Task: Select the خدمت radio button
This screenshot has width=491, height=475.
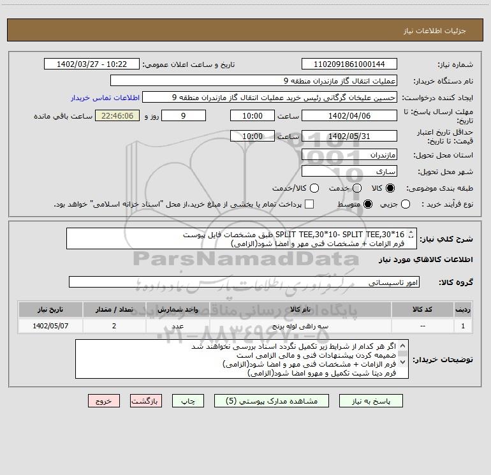Action: coord(357,188)
